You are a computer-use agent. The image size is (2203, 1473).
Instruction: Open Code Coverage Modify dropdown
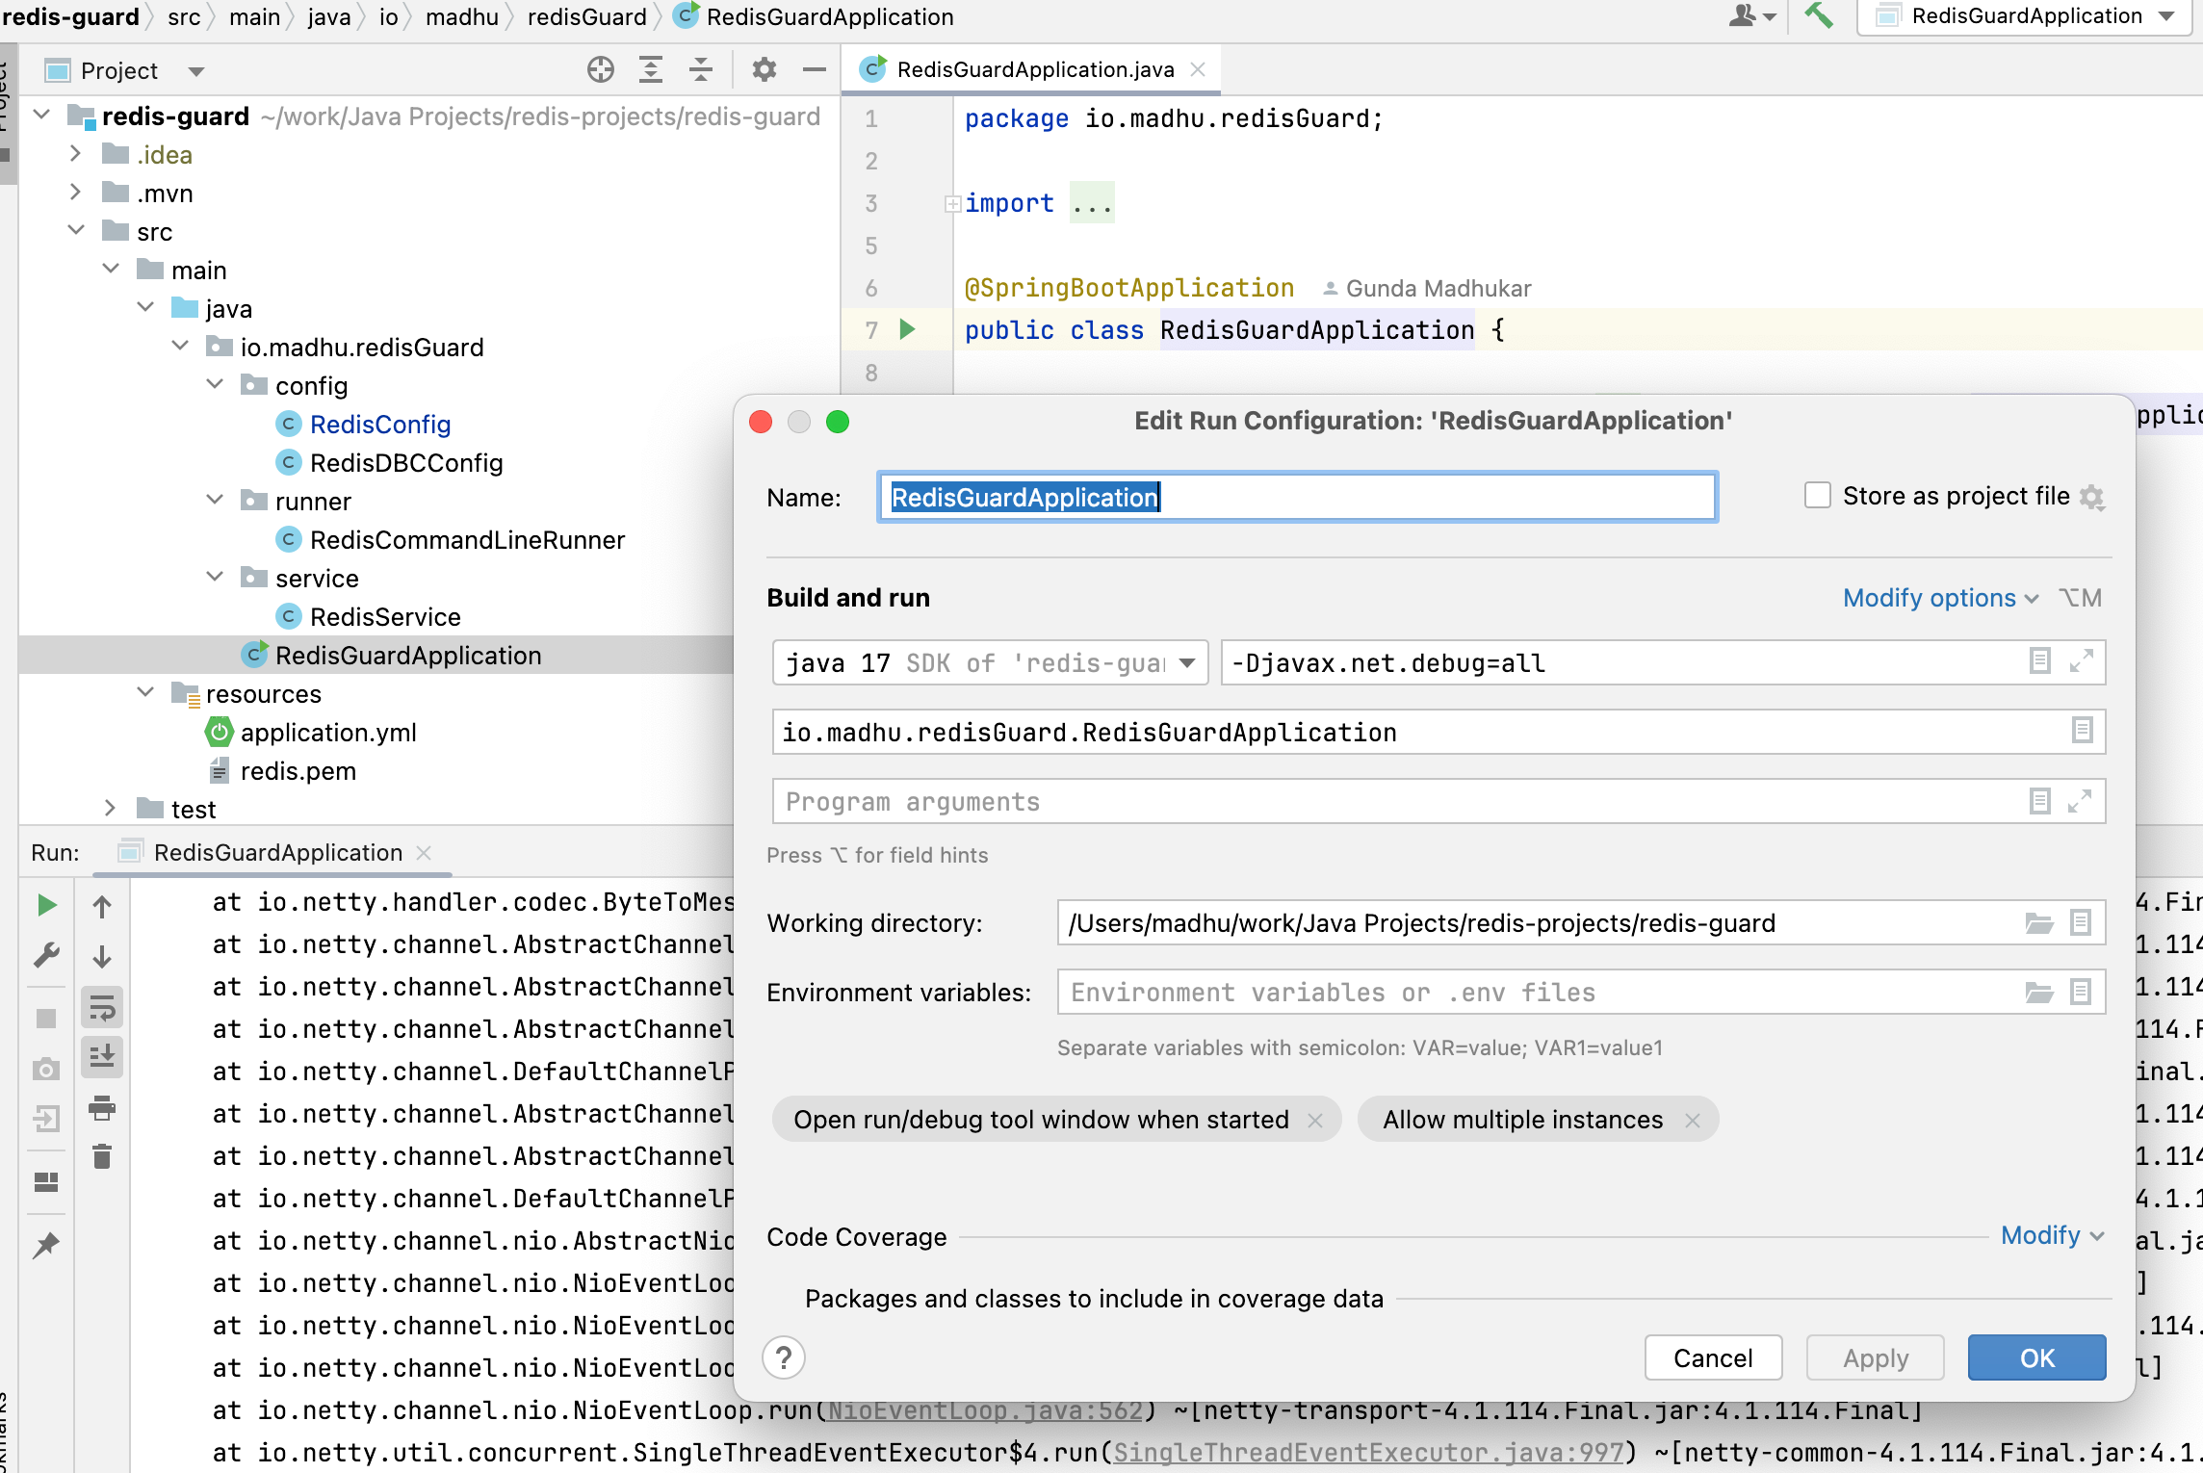click(2052, 1235)
